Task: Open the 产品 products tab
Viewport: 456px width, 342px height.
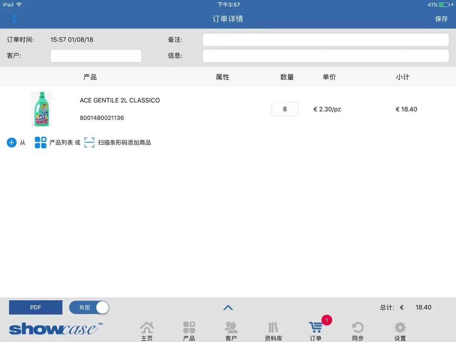Action: [189, 331]
